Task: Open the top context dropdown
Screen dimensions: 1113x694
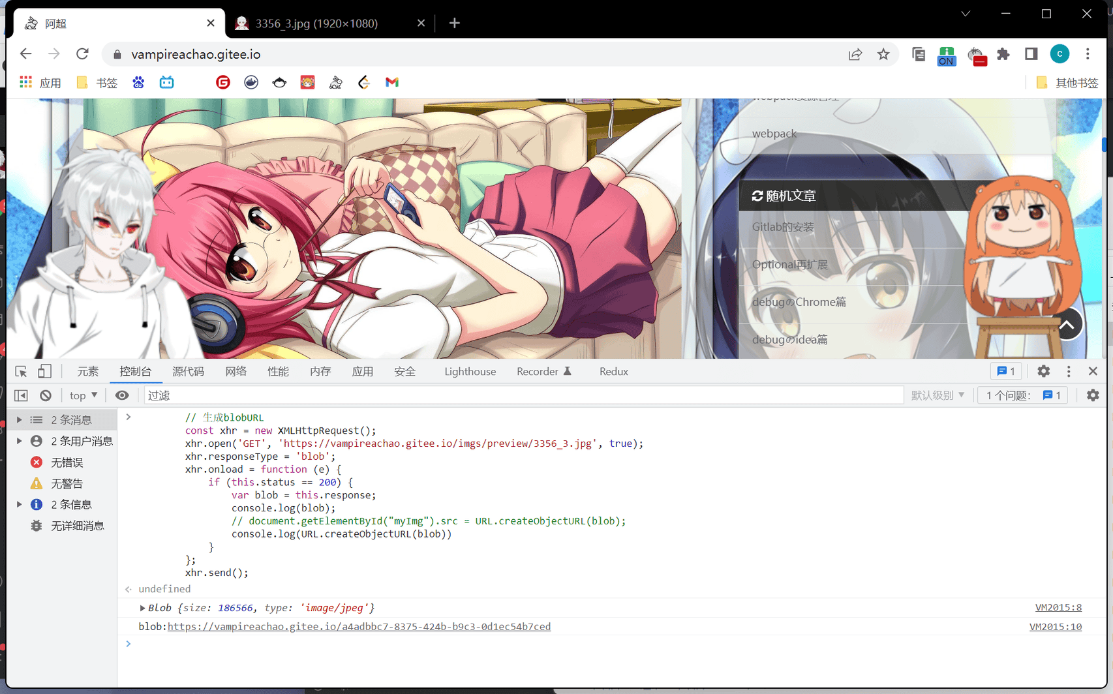Action: [84, 395]
